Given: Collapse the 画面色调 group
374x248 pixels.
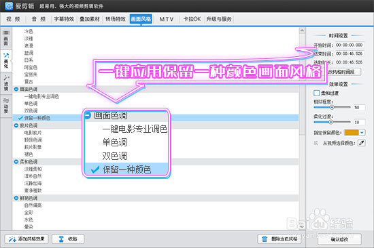Looking at the screenshot, I should pyautogui.click(x=16, y=89).
